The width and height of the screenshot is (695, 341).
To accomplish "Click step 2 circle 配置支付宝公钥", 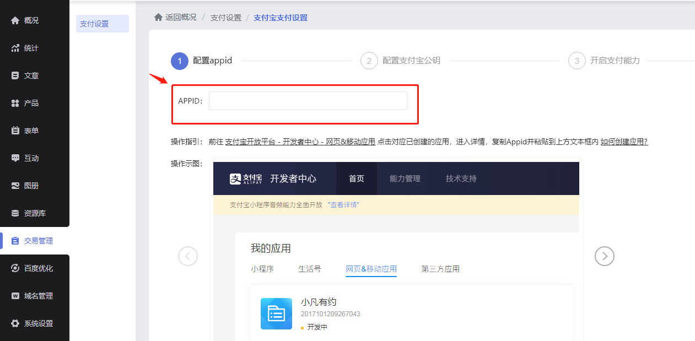I will coord(369,61).
